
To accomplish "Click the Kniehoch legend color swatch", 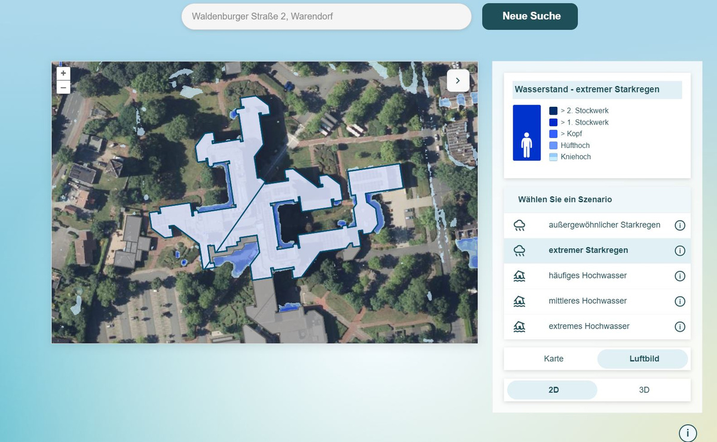I will pos(553,157).
